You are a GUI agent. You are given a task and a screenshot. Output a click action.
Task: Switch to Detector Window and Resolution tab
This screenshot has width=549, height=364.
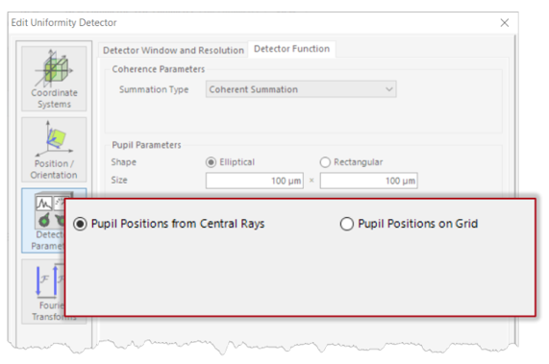click(x=173, y=50)
